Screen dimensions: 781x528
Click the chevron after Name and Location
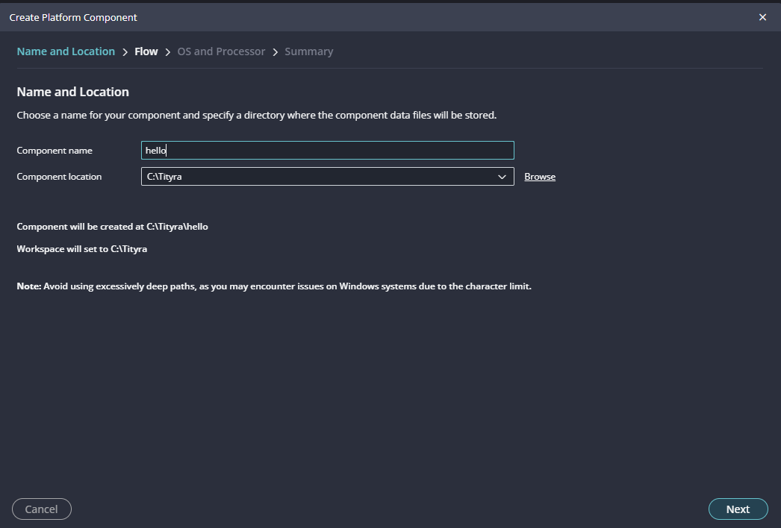[125, 52]
